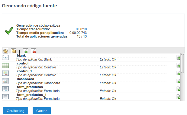Click the Ocultar log button
This screenshot has height=115, width=187.
tap(15, 111)
